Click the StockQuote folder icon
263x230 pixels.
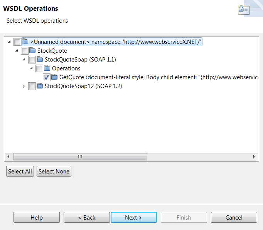pos(32,50)
